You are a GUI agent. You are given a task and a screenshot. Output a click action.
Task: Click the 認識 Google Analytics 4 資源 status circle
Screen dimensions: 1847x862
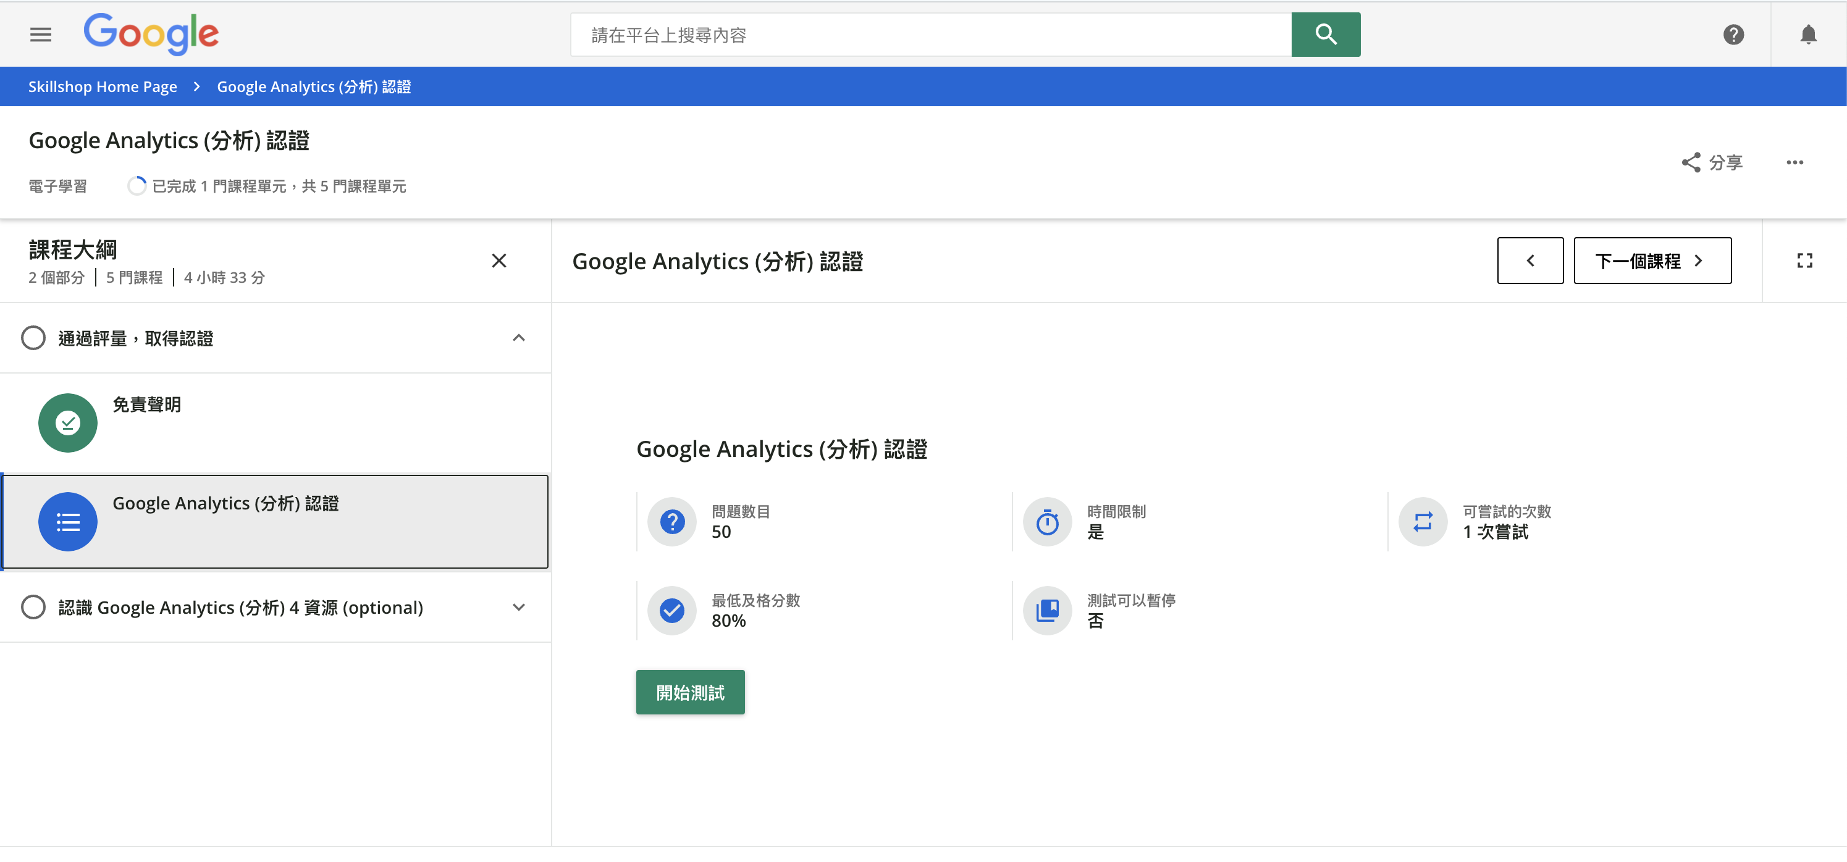click(33, 608)
